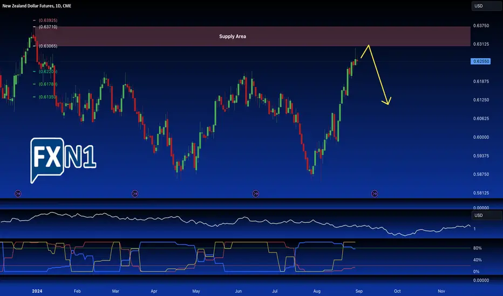503x296 pixels.
Task: Click the 2024 date on the time axis
Action: tap(37, 291)
